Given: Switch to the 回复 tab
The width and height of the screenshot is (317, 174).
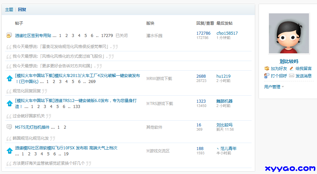Looking at the screenshot, I should click(22, 10).
